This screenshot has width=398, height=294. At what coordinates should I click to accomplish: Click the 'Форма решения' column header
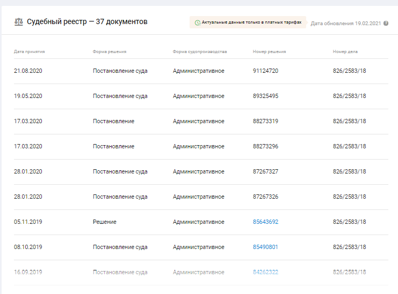[109, 52]
